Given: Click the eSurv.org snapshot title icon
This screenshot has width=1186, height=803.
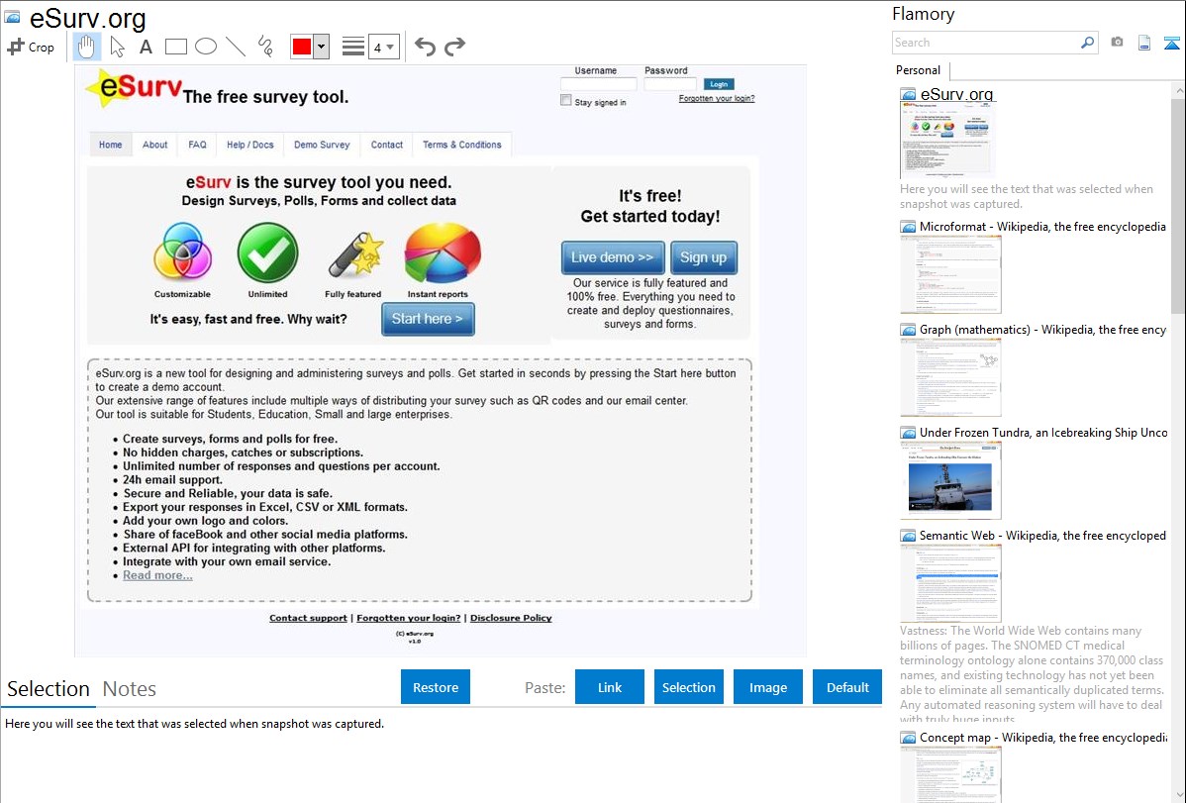Looking at the screenshot, I should (12, 16).
